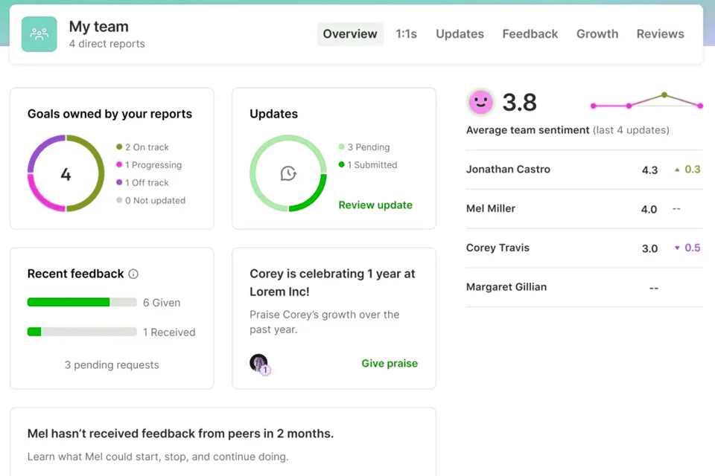Click the 3 Pending legend item
Viewport: 715px width, 476px height.
point(364,147)
